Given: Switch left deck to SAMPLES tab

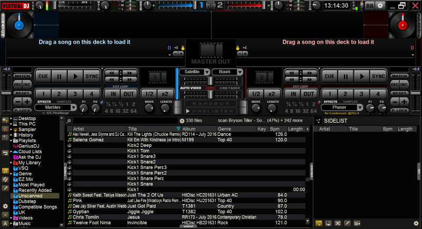Looking at the screenshot, I should [64, 102].
